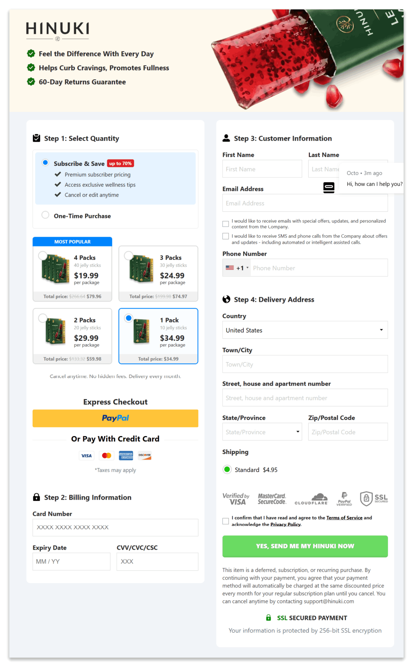413x667 pixels.
Task: Click the chat widget icon
Action: 329,188
